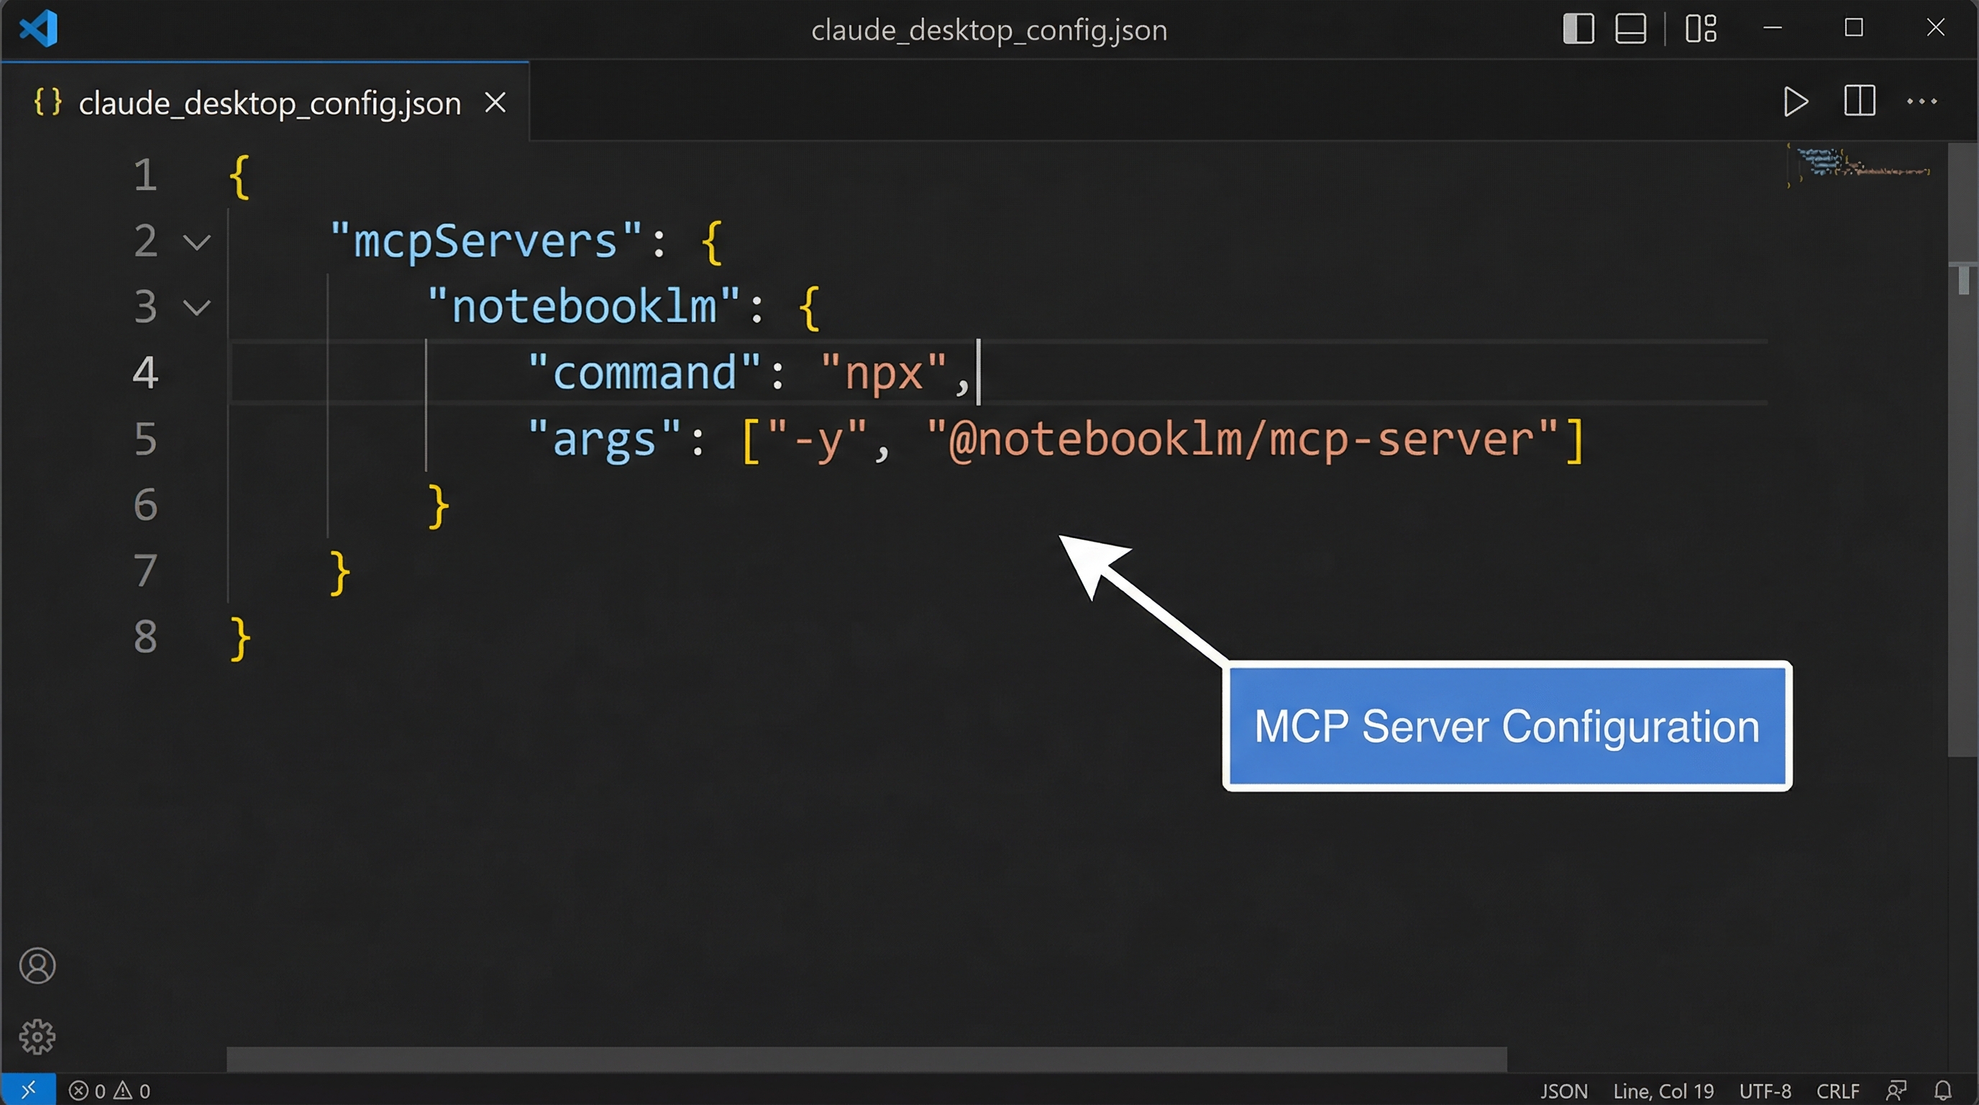Collapse the notebooklm block on line 3
Screen dimensions: 1979x1105
pyautogui.click(x=198, y=308)
